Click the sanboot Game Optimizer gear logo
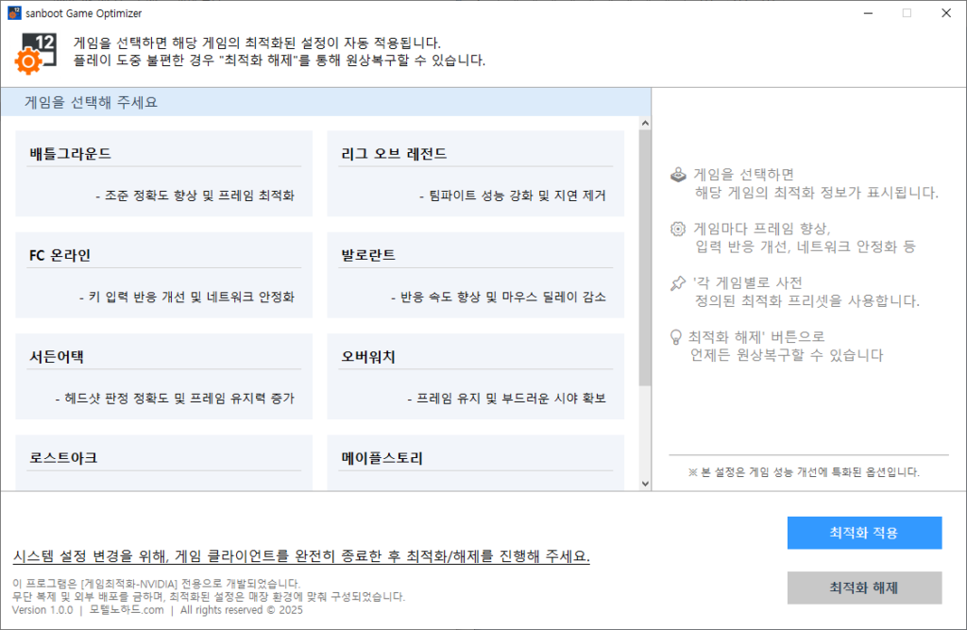Image resolution: width=967 pixels, height=630 pixels. coord(39,53)
